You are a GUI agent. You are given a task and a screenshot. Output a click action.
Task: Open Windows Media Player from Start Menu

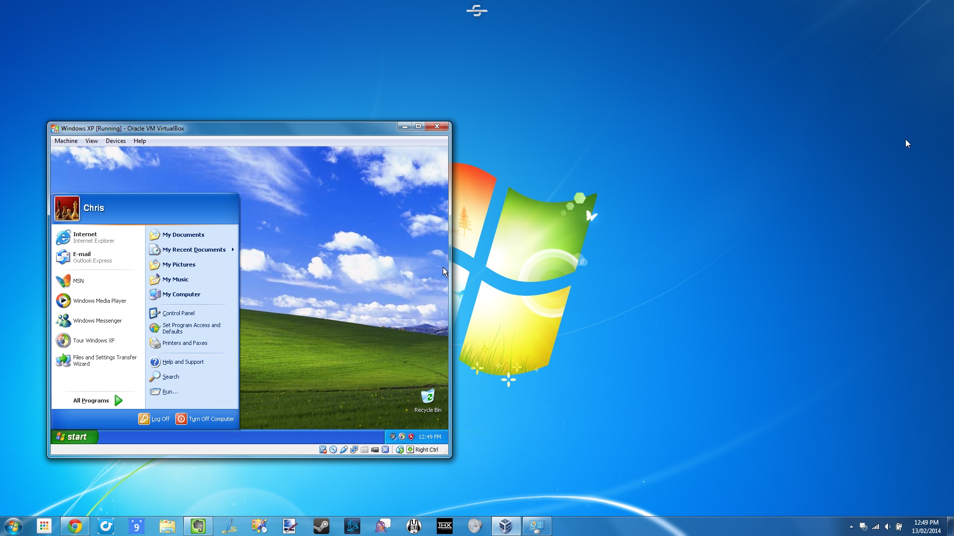99,300
